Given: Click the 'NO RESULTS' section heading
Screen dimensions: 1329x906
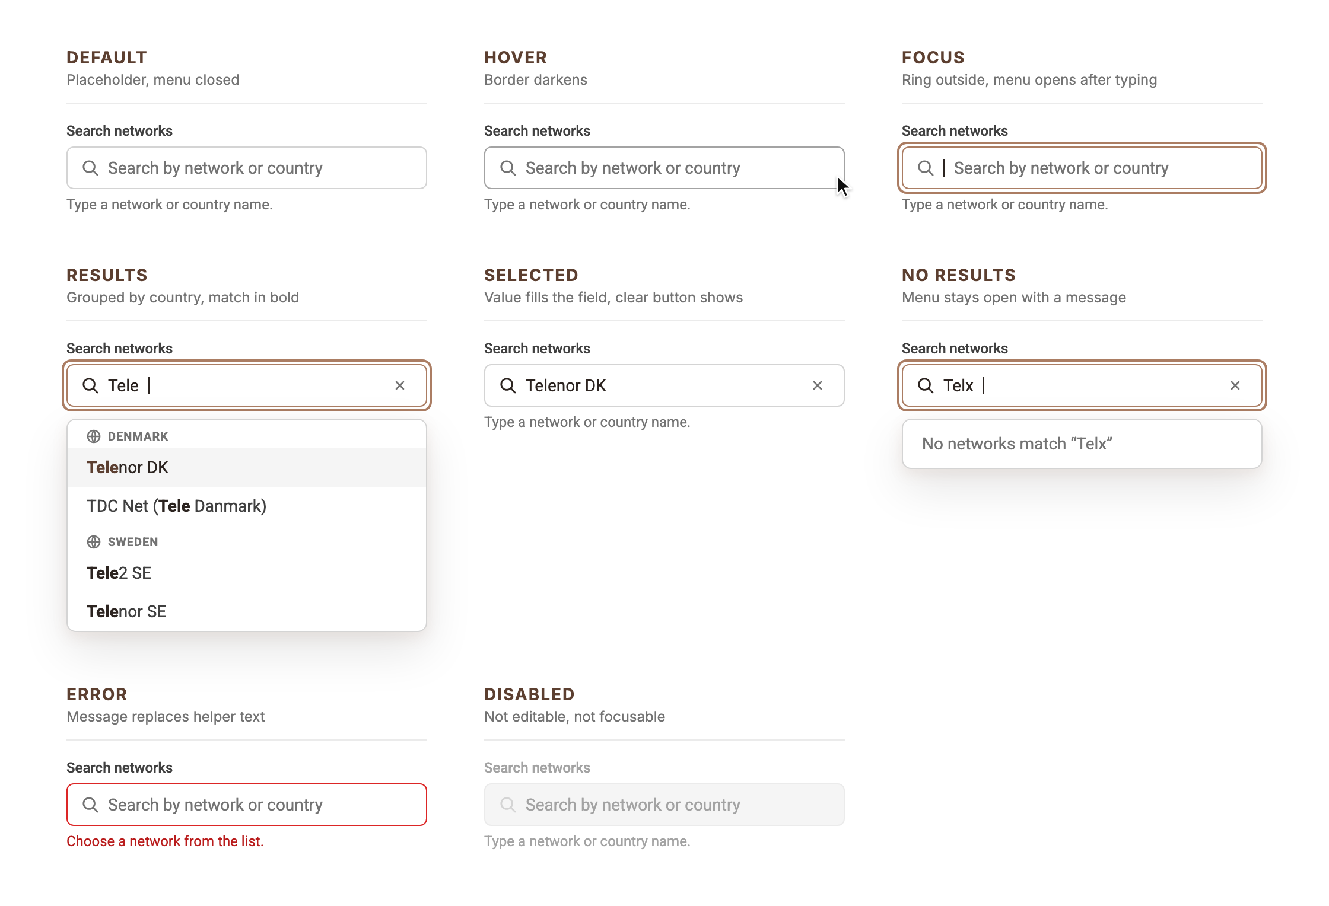Looking at the screenshot, I should (x=959, y=275).
